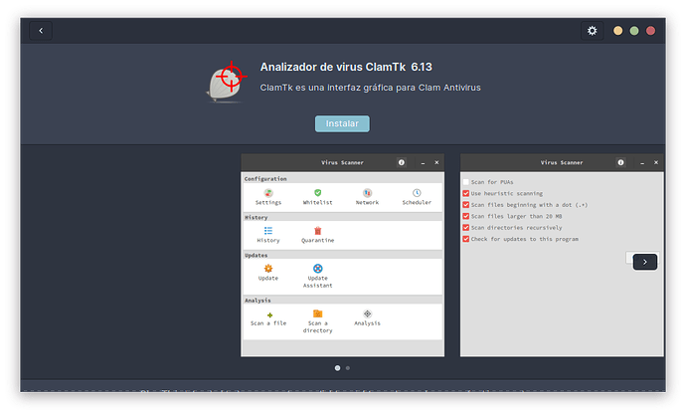This screenshot has height=414, width=686.
Task: Close the second Virus Scanner screenshot window
Action: [x=656, y=162]
